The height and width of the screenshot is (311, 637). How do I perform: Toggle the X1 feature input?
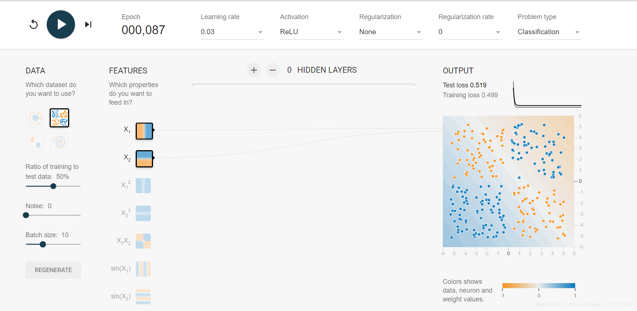pyautogui.click(x=144, y=131)
